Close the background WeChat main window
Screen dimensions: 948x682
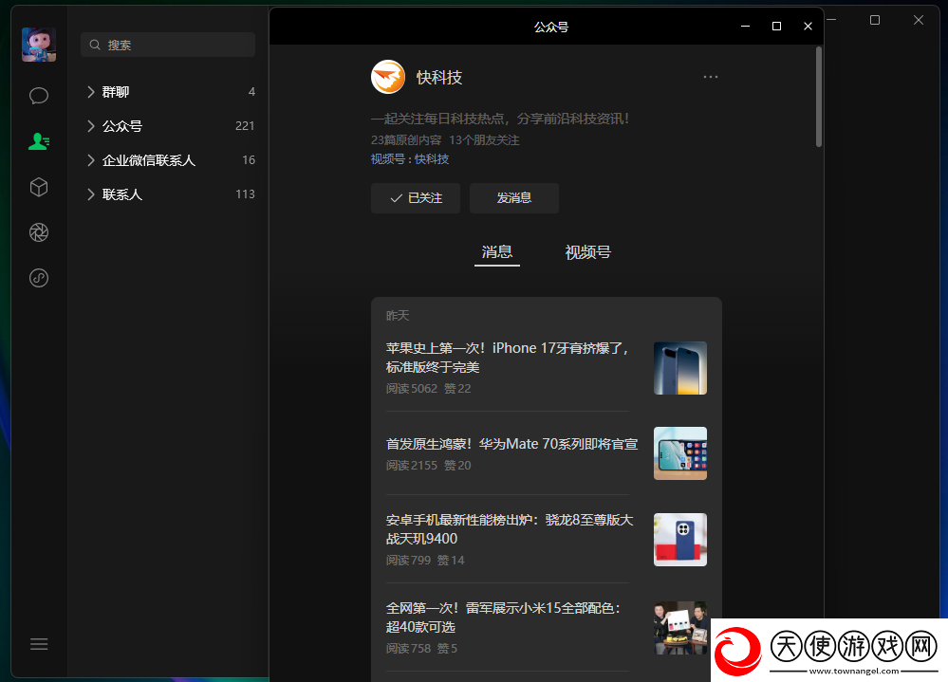[919, 20]
